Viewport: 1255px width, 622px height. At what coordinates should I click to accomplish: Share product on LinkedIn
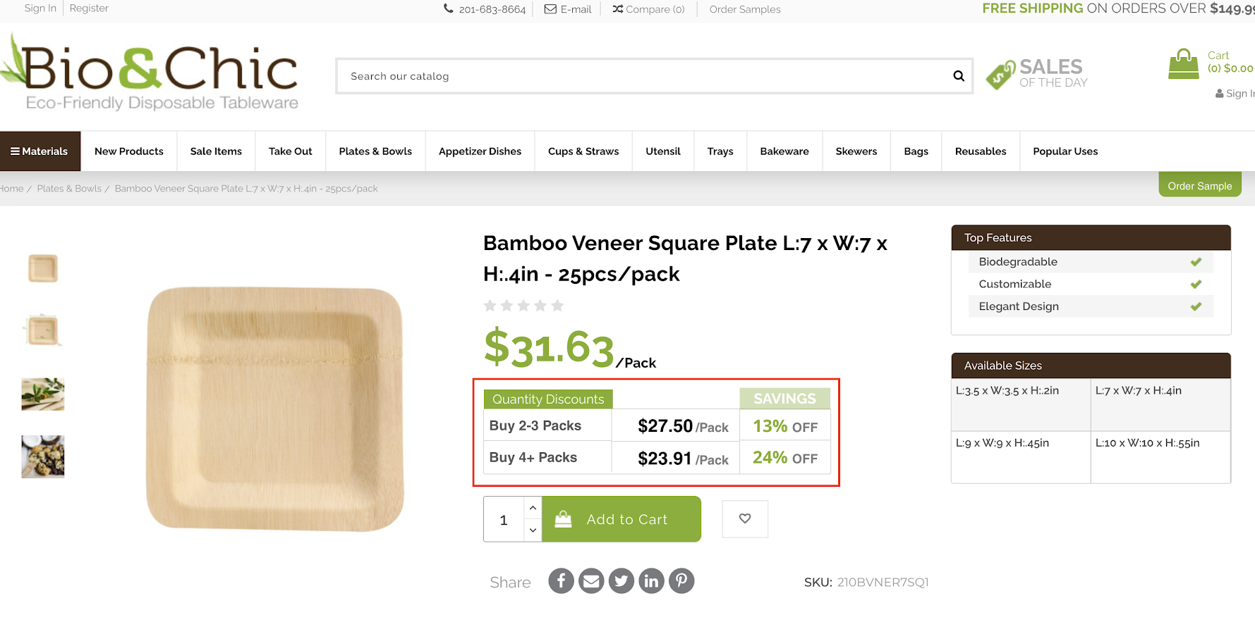(x=651, y=581)
